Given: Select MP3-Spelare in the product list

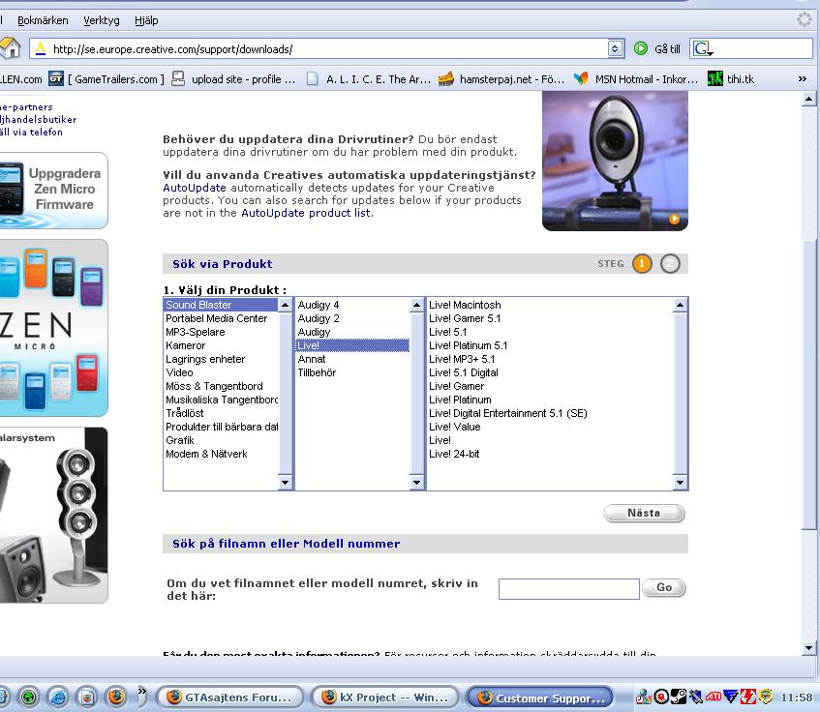Looking at the screenshot, I should [221, 332].
